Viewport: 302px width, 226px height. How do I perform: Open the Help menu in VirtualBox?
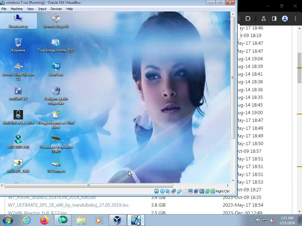pyautogui.click(x=69, y=9)
